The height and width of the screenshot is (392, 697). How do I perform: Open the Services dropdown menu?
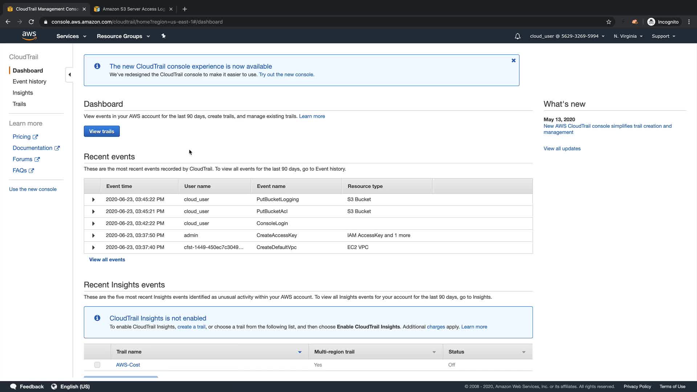[71, 36]
